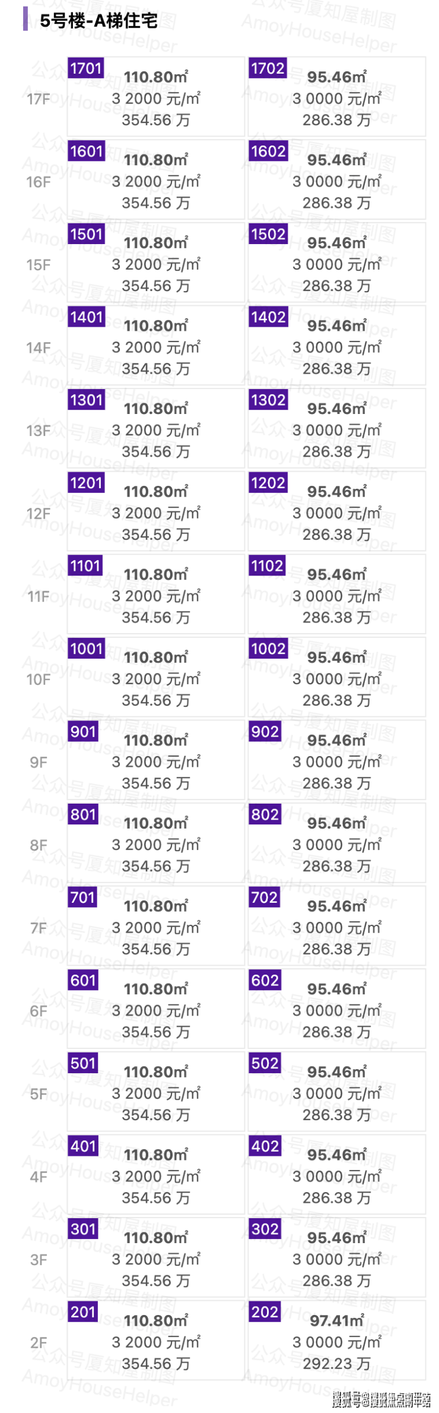Image resolution: width=439 pixels, height=1413 pixels.
Task: Click unit 1201 purple badge
Action: coord(86,483)
